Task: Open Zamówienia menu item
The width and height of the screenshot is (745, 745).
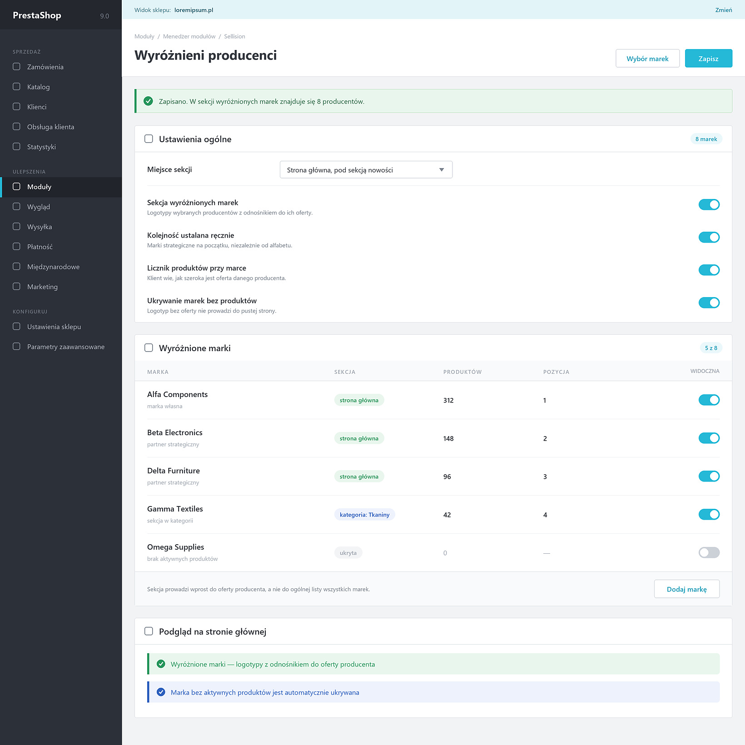Action: tap(61, 67)
